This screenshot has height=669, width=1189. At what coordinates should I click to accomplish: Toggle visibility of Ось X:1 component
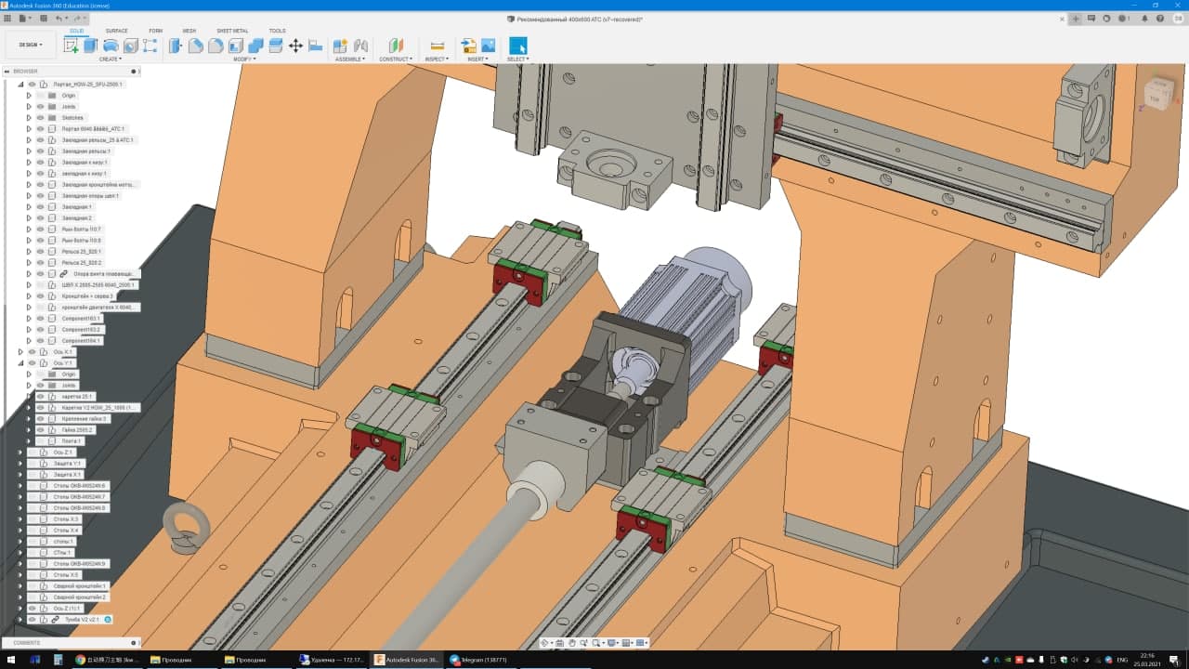pyautogui.click(x=32, y=352)
